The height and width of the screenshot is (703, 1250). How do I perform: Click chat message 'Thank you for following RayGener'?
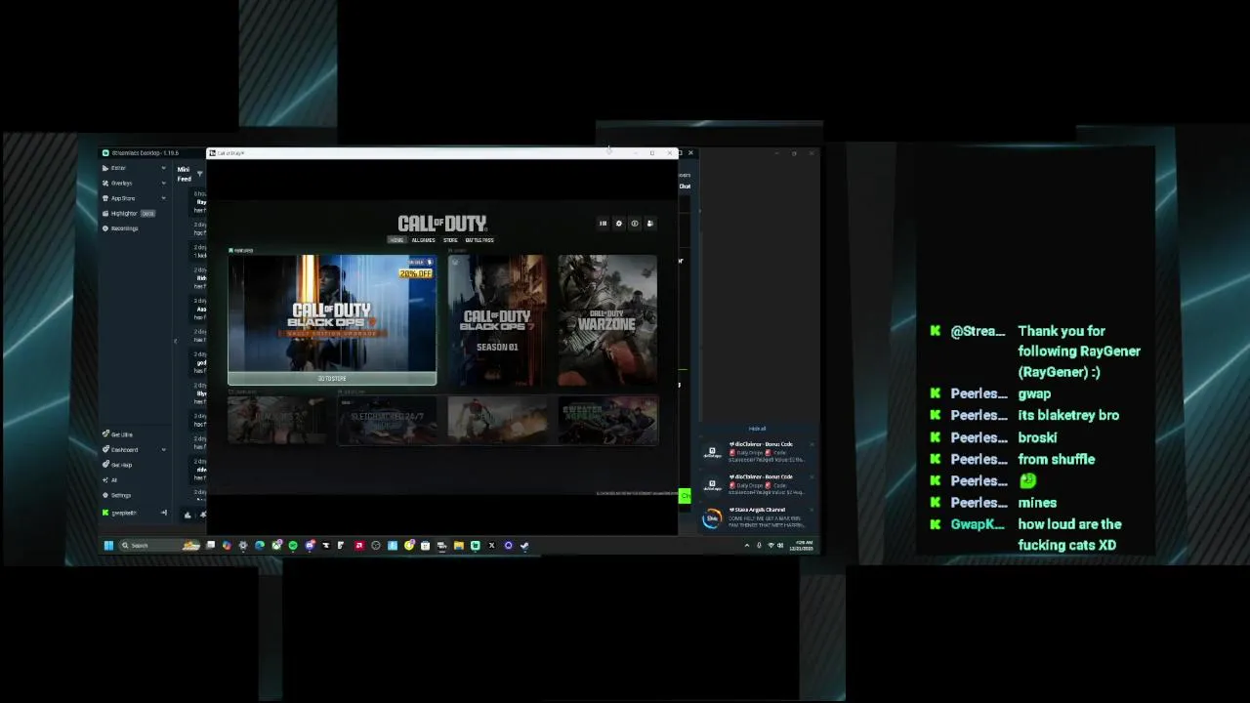point(1079,351)
